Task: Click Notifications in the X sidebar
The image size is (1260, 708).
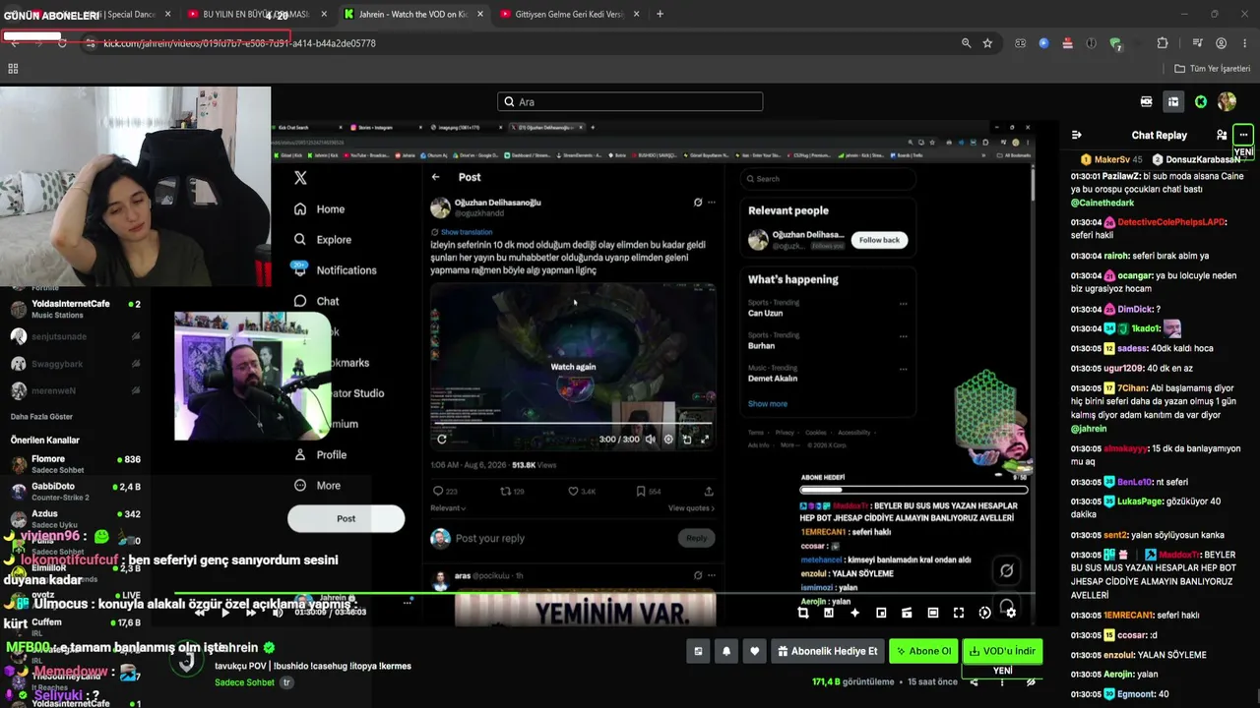Action: tap(335, 269)
